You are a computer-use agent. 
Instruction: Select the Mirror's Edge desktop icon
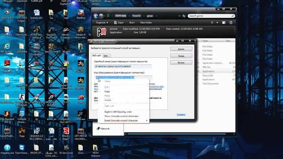pos(66,134)
